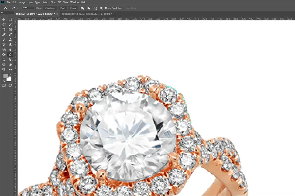
Task: Open the Window menu
Action: [75, 2]
